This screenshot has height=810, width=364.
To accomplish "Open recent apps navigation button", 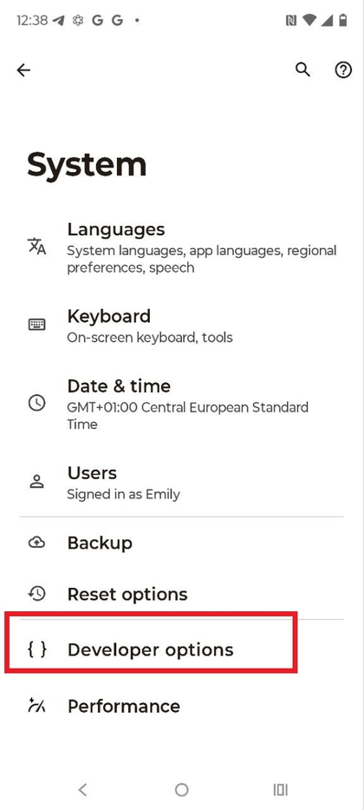I will click(281, 789).
